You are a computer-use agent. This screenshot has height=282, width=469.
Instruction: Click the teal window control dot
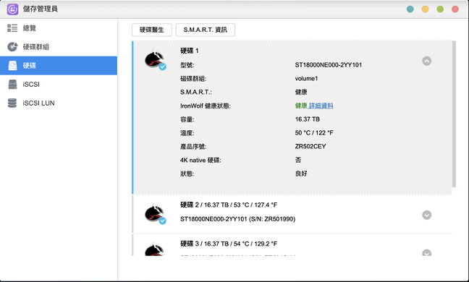[x=410, y=9]
